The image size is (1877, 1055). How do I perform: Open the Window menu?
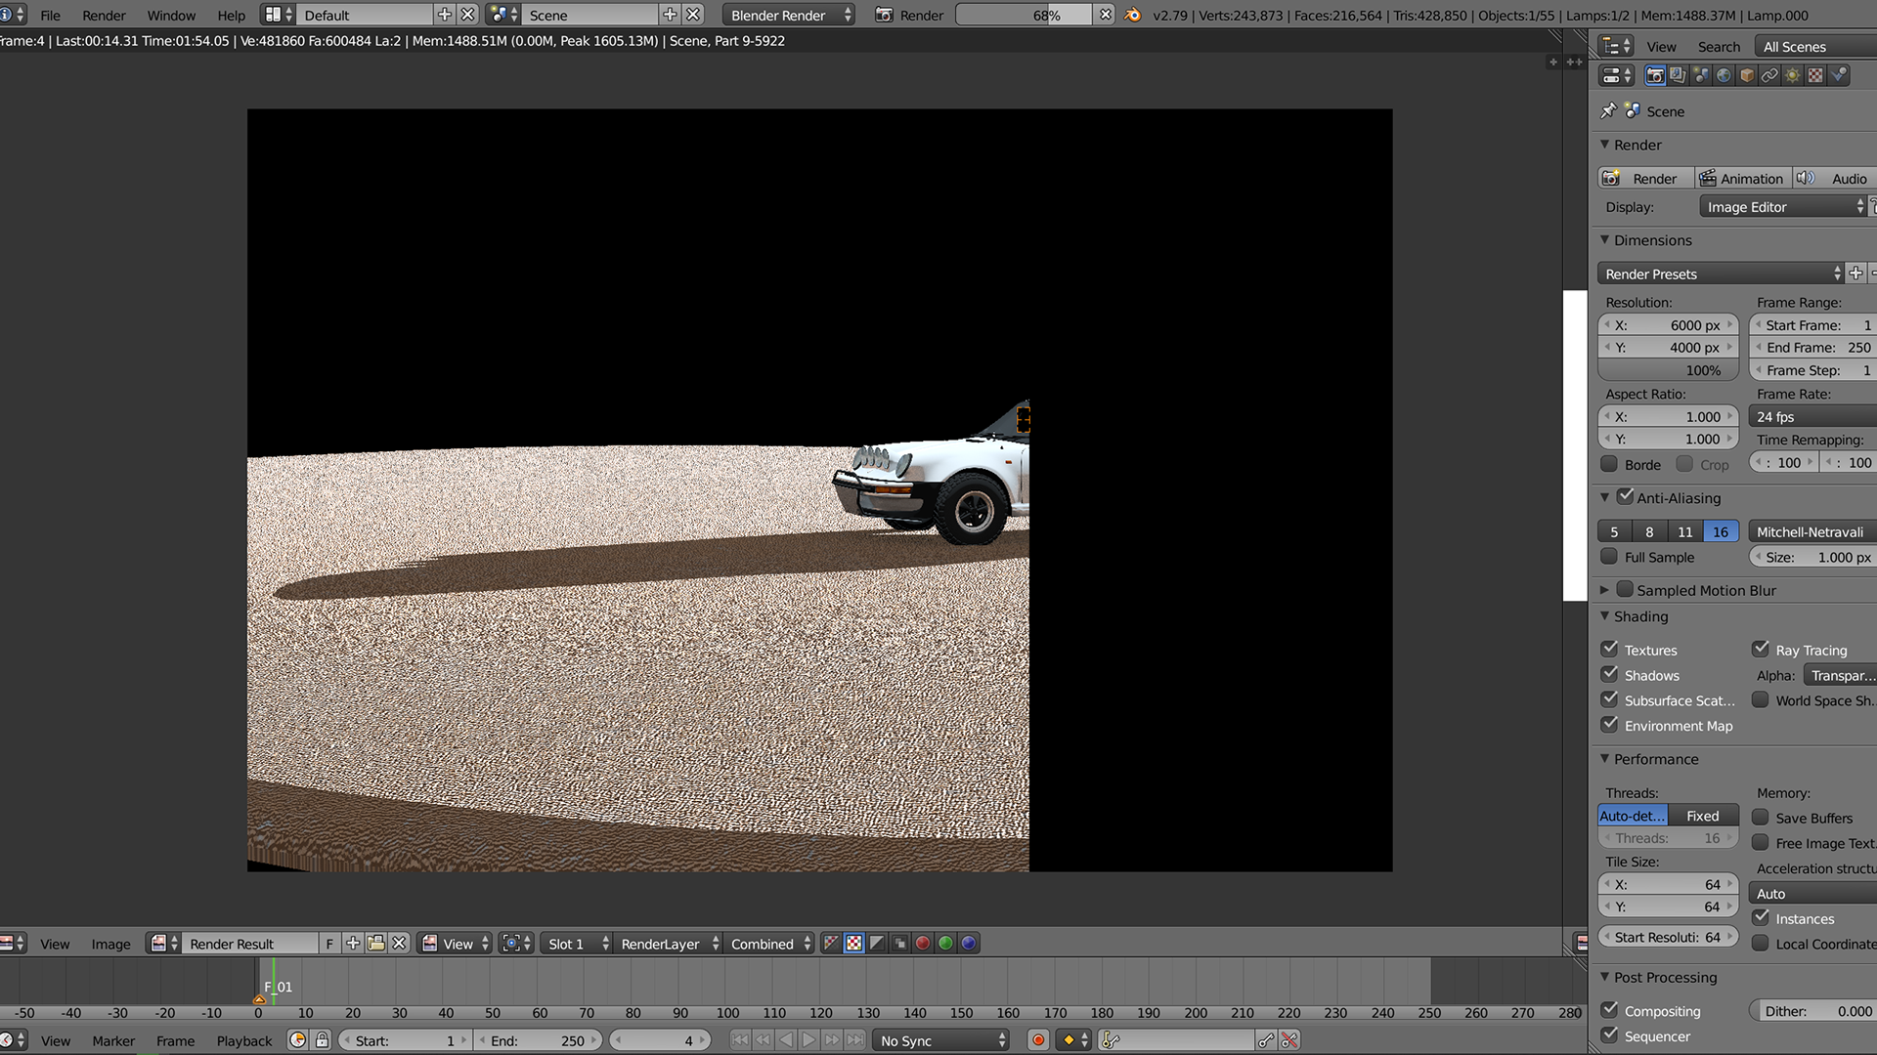(x=171, y=16)
